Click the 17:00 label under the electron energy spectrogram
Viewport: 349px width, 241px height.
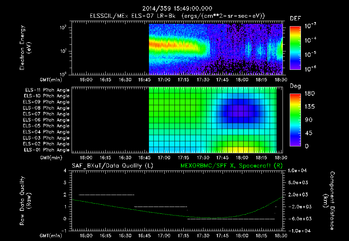[164, 80]
